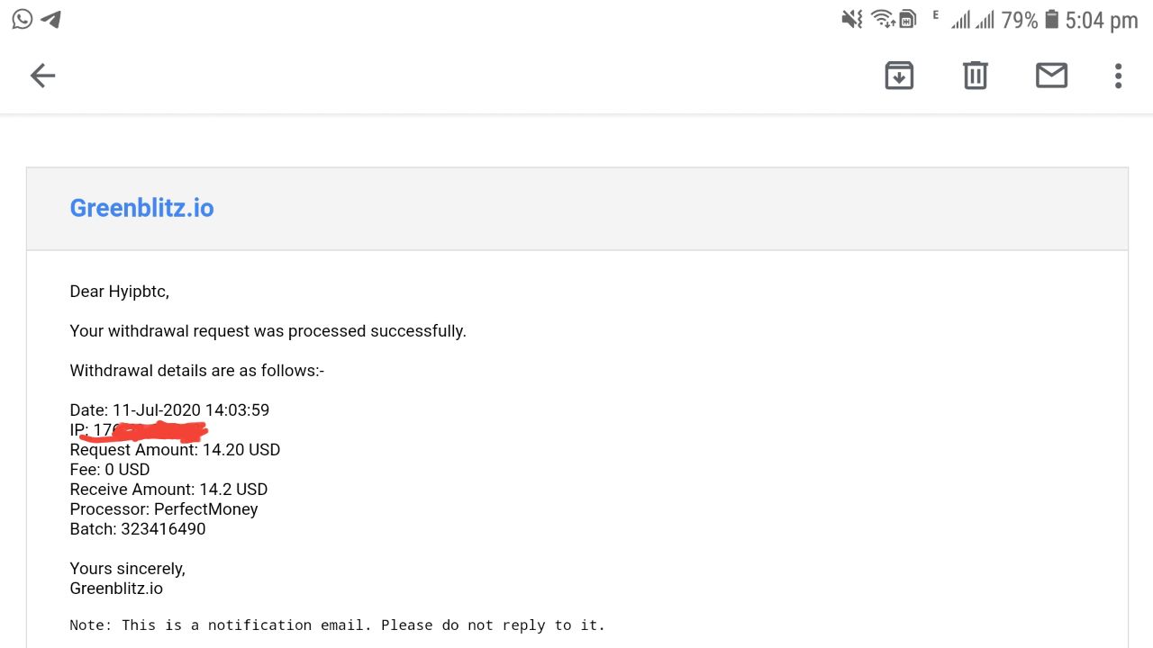Tap the batch number 323416490
Screen dimensions: 1153x648
163,529
